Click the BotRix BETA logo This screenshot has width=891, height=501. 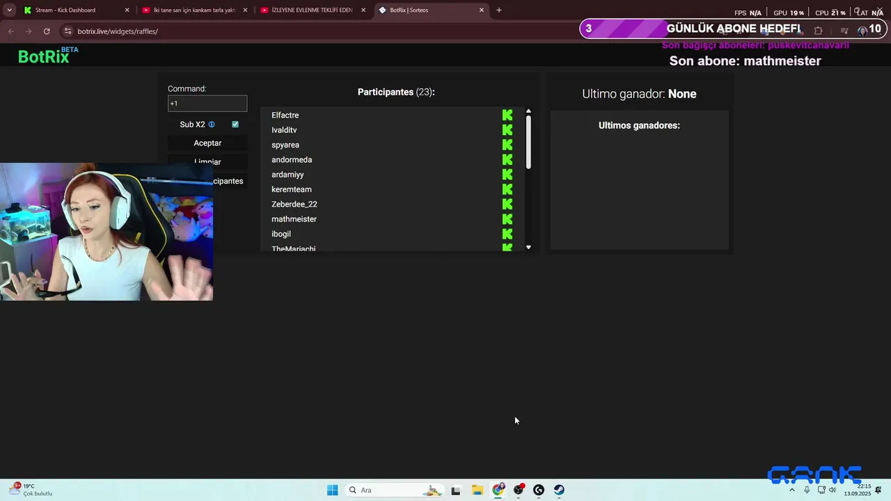pos(48,56)
